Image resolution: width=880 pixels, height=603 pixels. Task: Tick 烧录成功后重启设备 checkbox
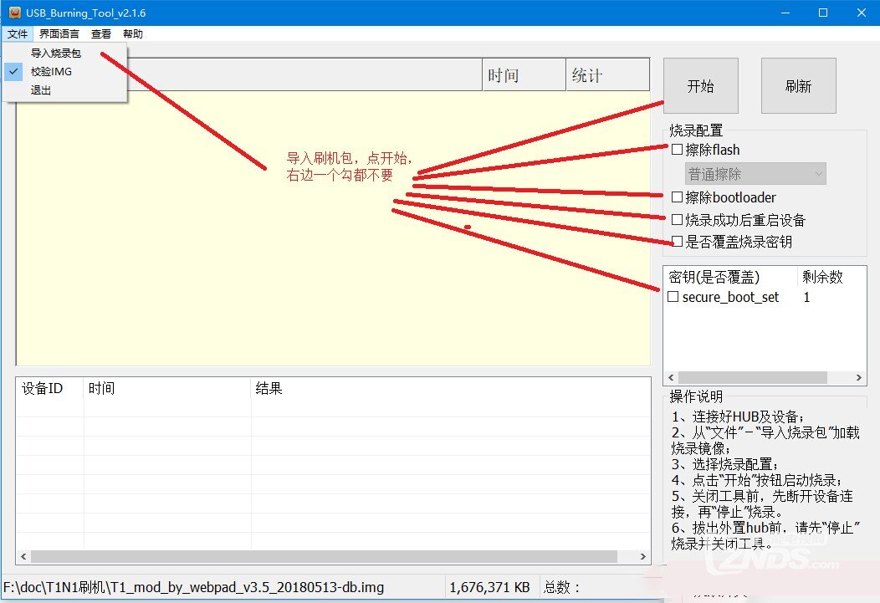click(x=677, y=220)
